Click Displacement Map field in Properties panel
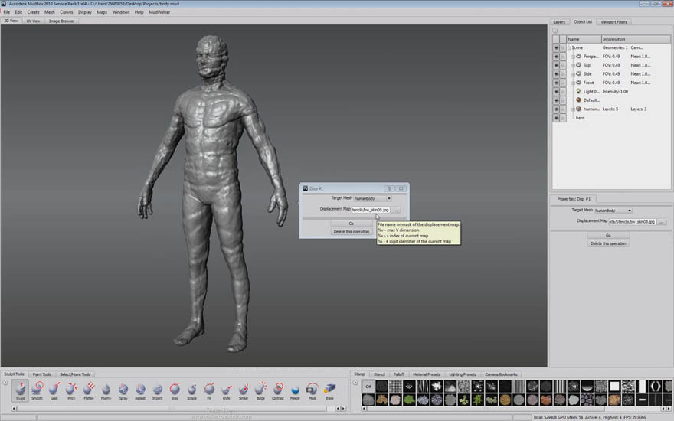The image size is (674, 421). point(633,222)
